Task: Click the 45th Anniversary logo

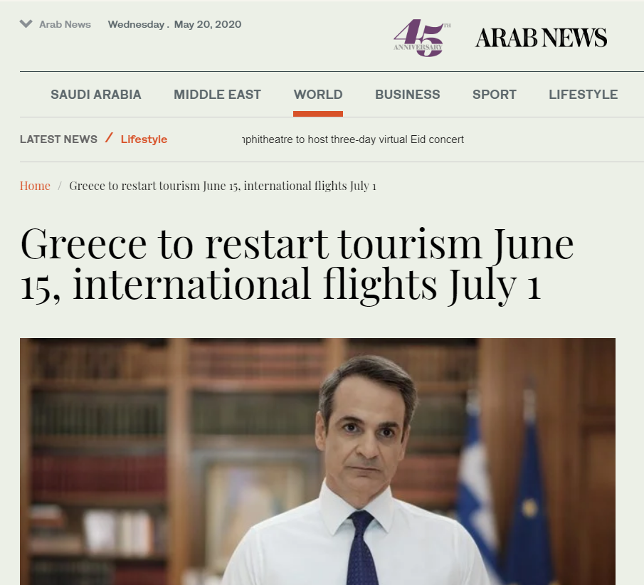Action: (421, 38)
